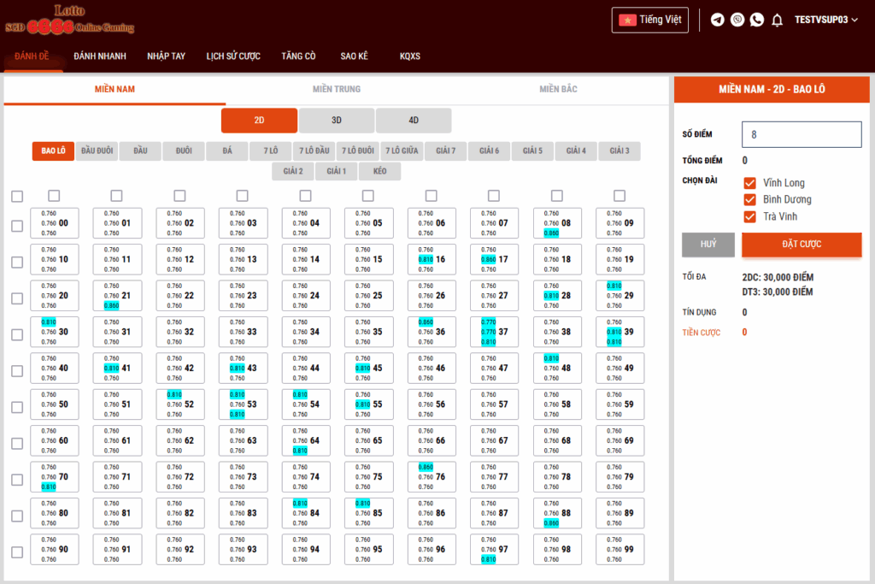Viewport: 875px width, 584px height.
Task: Open the KQXS results menu
Action: [x=410, y=56]
